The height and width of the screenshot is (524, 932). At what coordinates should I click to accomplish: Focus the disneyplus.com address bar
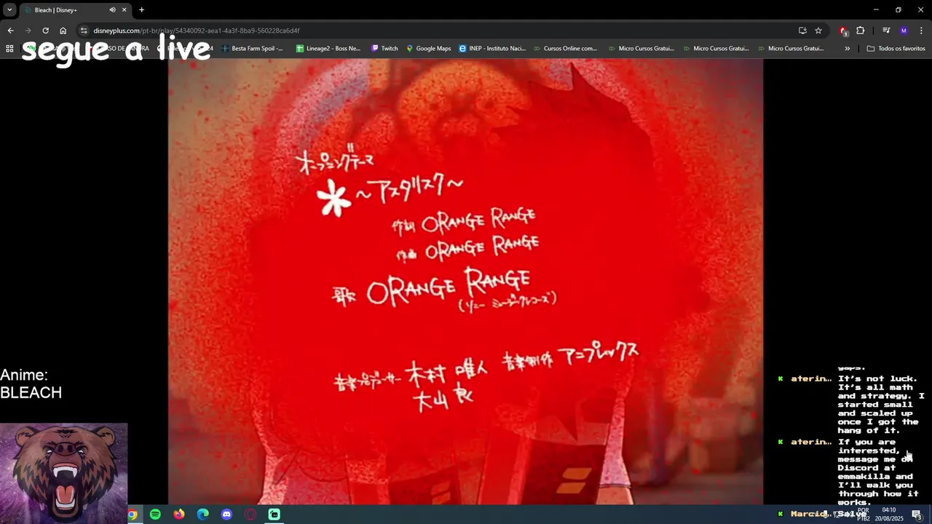point(437,31)
